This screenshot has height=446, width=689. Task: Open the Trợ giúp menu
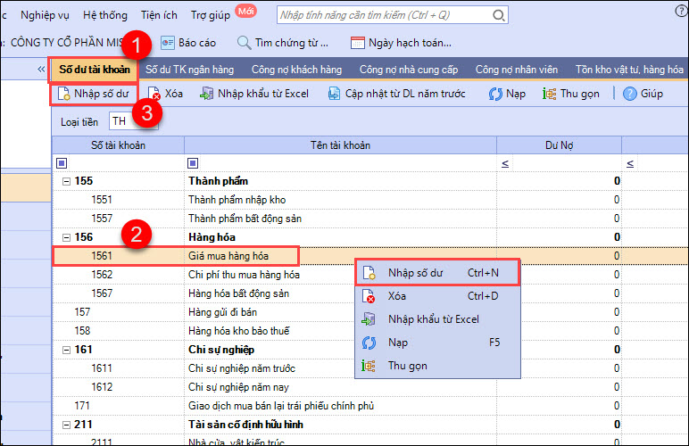point(210,15)
